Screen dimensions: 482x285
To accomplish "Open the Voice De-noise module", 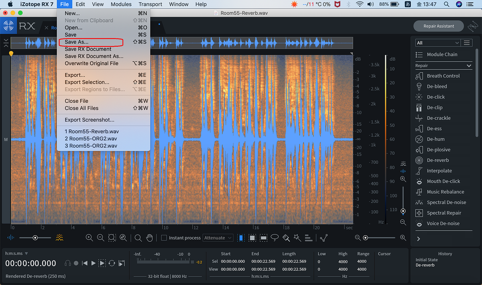I will (443, 224).
